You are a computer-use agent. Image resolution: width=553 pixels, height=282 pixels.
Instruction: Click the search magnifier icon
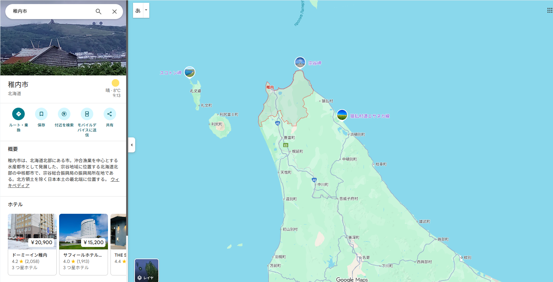pyautogui.click(x=98, y=12)
